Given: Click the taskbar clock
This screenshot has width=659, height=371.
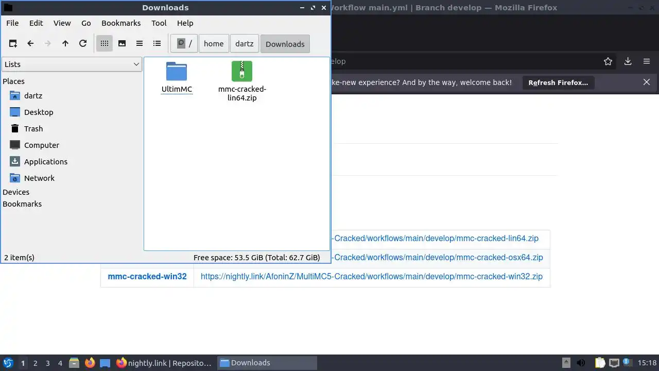Looking at the screenshot, I should [647, 363].
